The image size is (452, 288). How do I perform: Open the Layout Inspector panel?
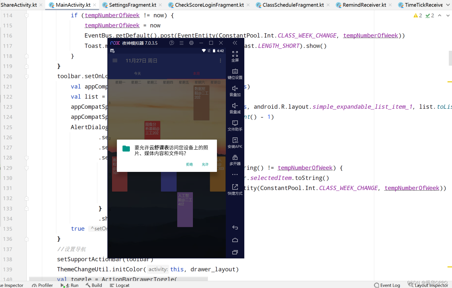click(x=428, y=285)
